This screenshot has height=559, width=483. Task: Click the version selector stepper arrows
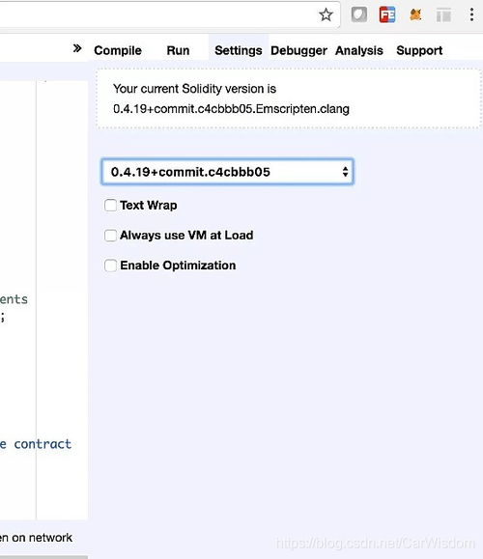tap(345, 172)
